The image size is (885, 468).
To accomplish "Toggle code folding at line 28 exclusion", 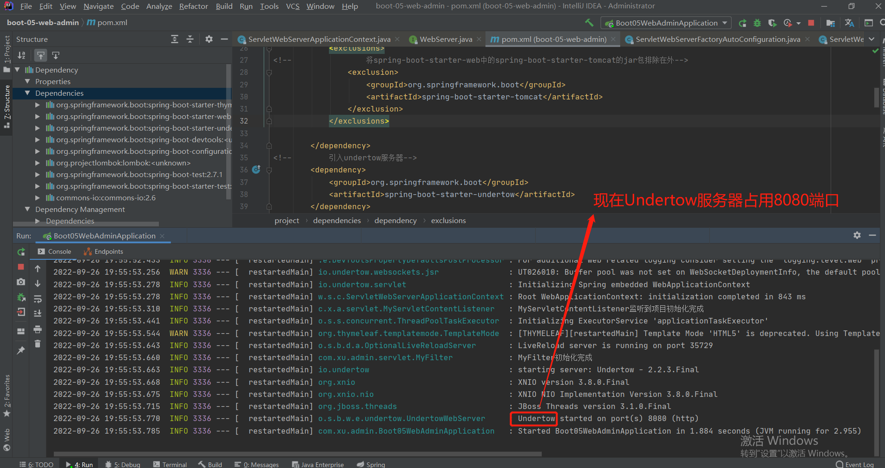I will 269,73.
